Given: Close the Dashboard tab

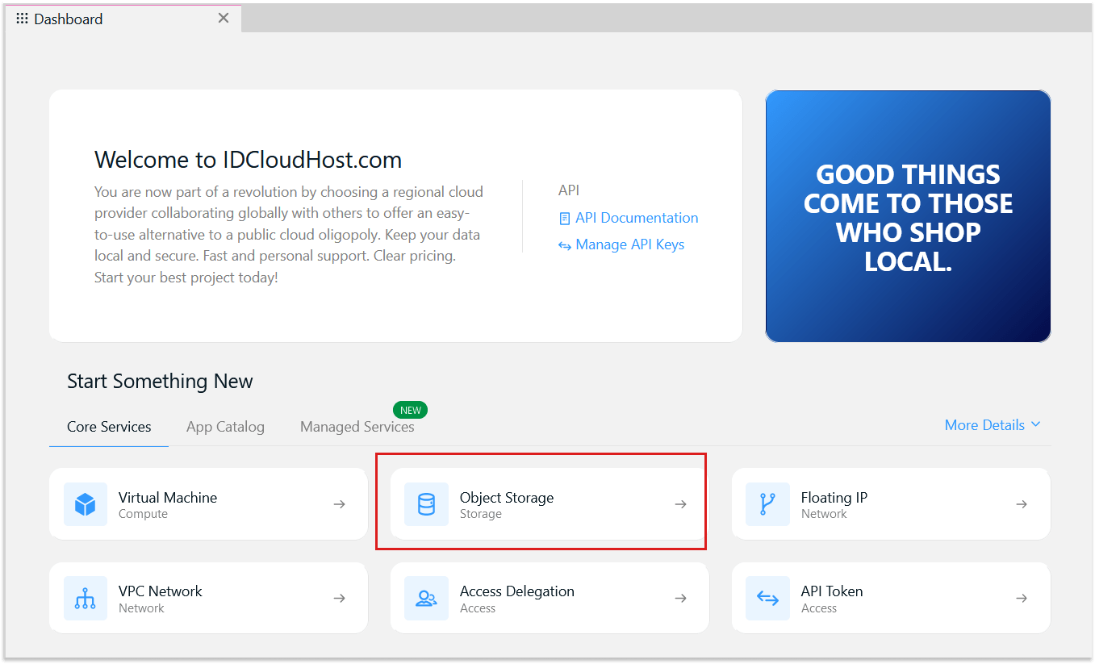Looking at the screenshot, I should click(x=224, y=18).
